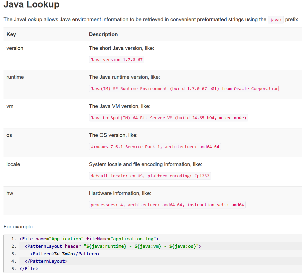The image size is (302, 274).
Task: Click the SE Runtime Environment code sample
Action: point(184,89)
